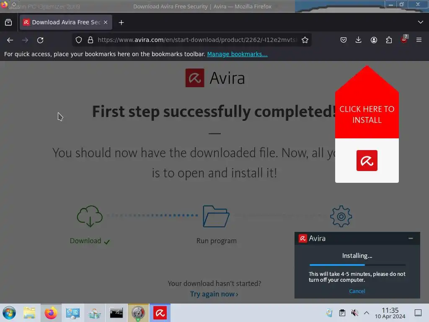Switch to Avira in the taskbar
This screenshot has height=322, width=429.
160,313
